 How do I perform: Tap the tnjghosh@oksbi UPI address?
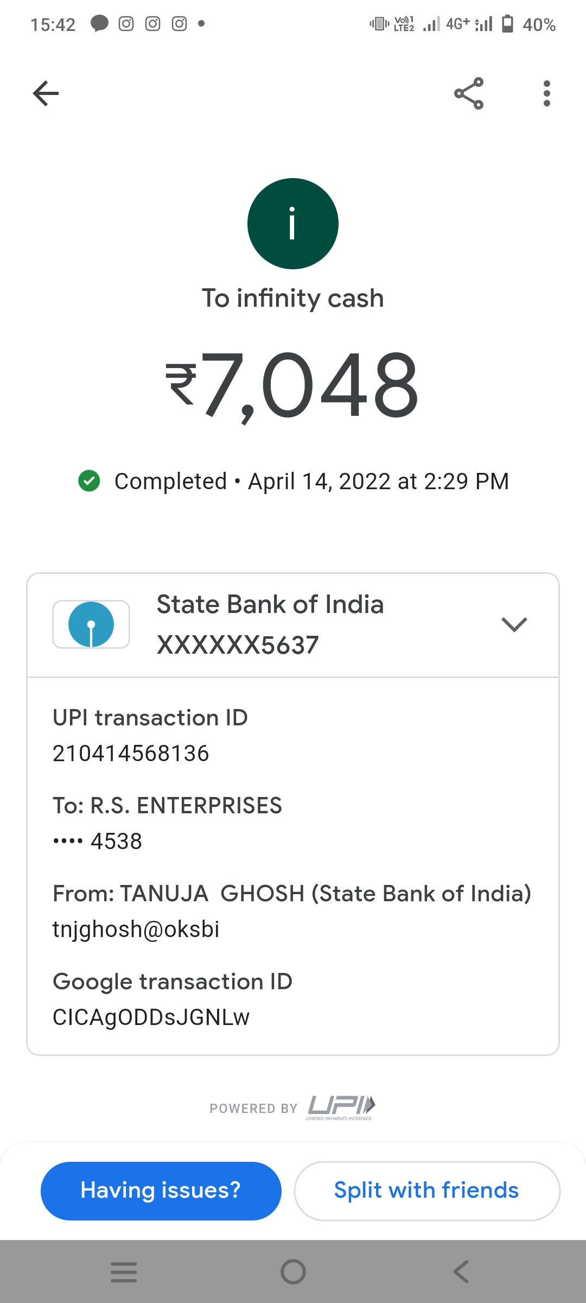click(136, 929)
